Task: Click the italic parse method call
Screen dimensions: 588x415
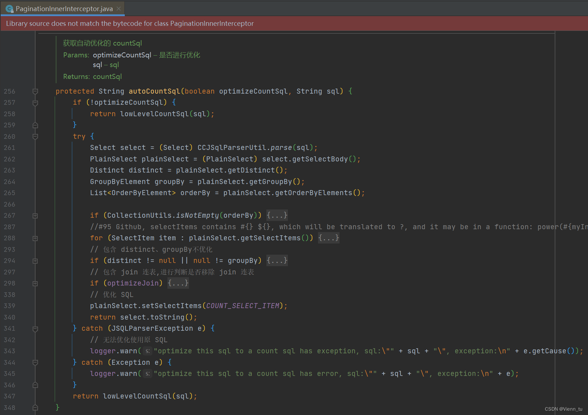Action: click(281, 147)
